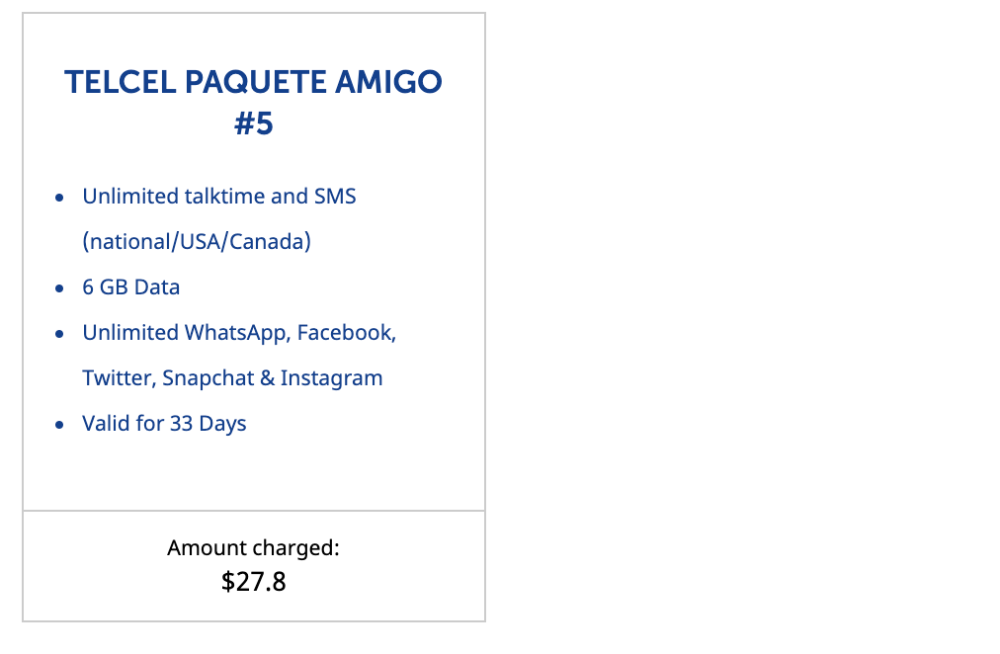Click the $27.8 price
The image size is (1000, 654).
click(x=253, y=581)
